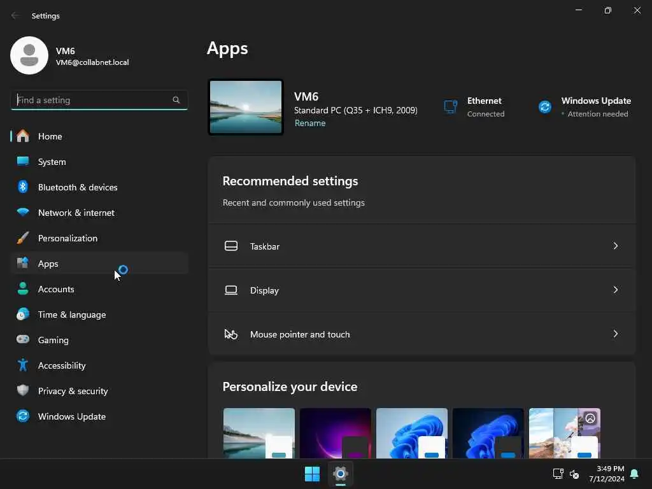This screenshot has height=489, width=652.
Task: Click the user avatar picture
Action: point(29,55)
